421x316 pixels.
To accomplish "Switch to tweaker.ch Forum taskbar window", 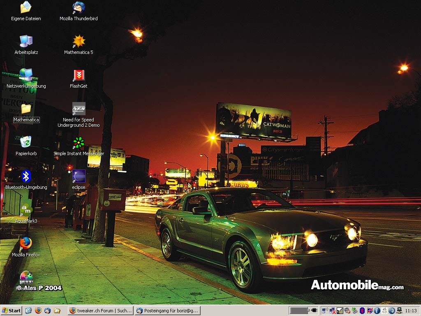I will click(x=100, y=311).
